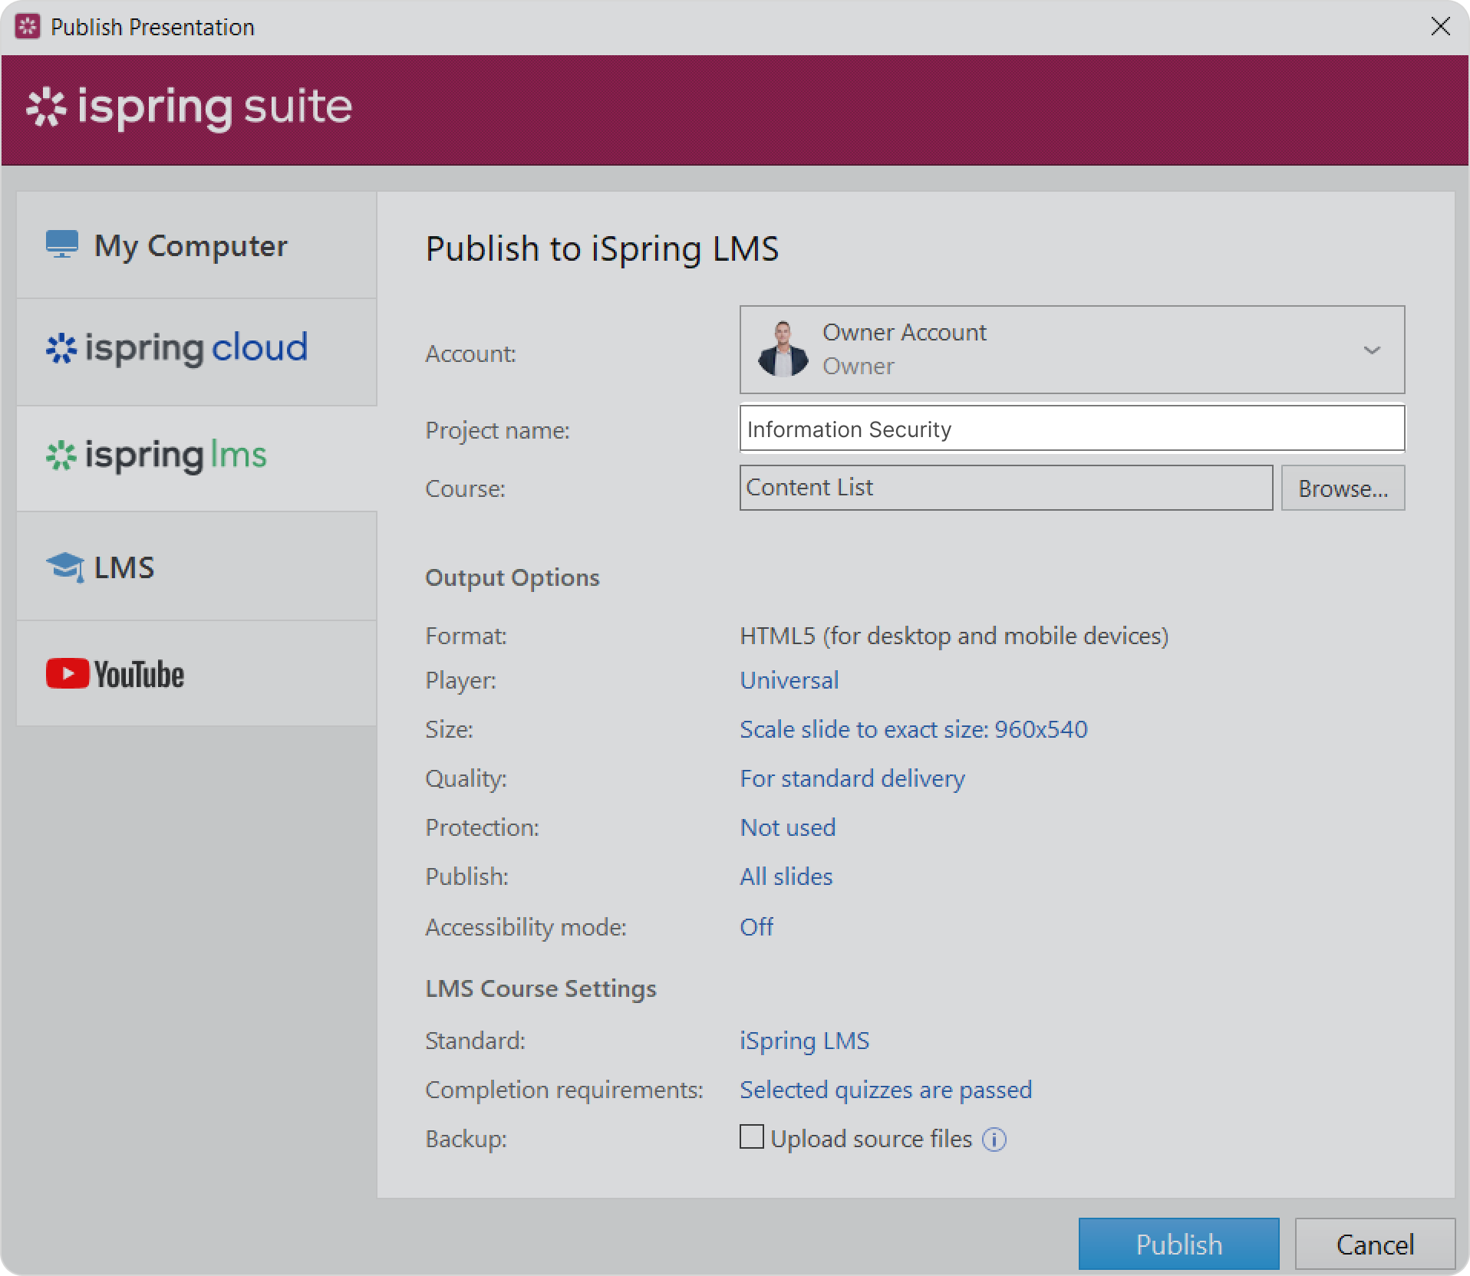
Task: Open the 'Selected quizzes are passed' link
Action: [x=885, y=1090]
